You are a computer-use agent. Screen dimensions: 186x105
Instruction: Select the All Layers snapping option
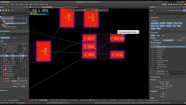pos(156,40)
